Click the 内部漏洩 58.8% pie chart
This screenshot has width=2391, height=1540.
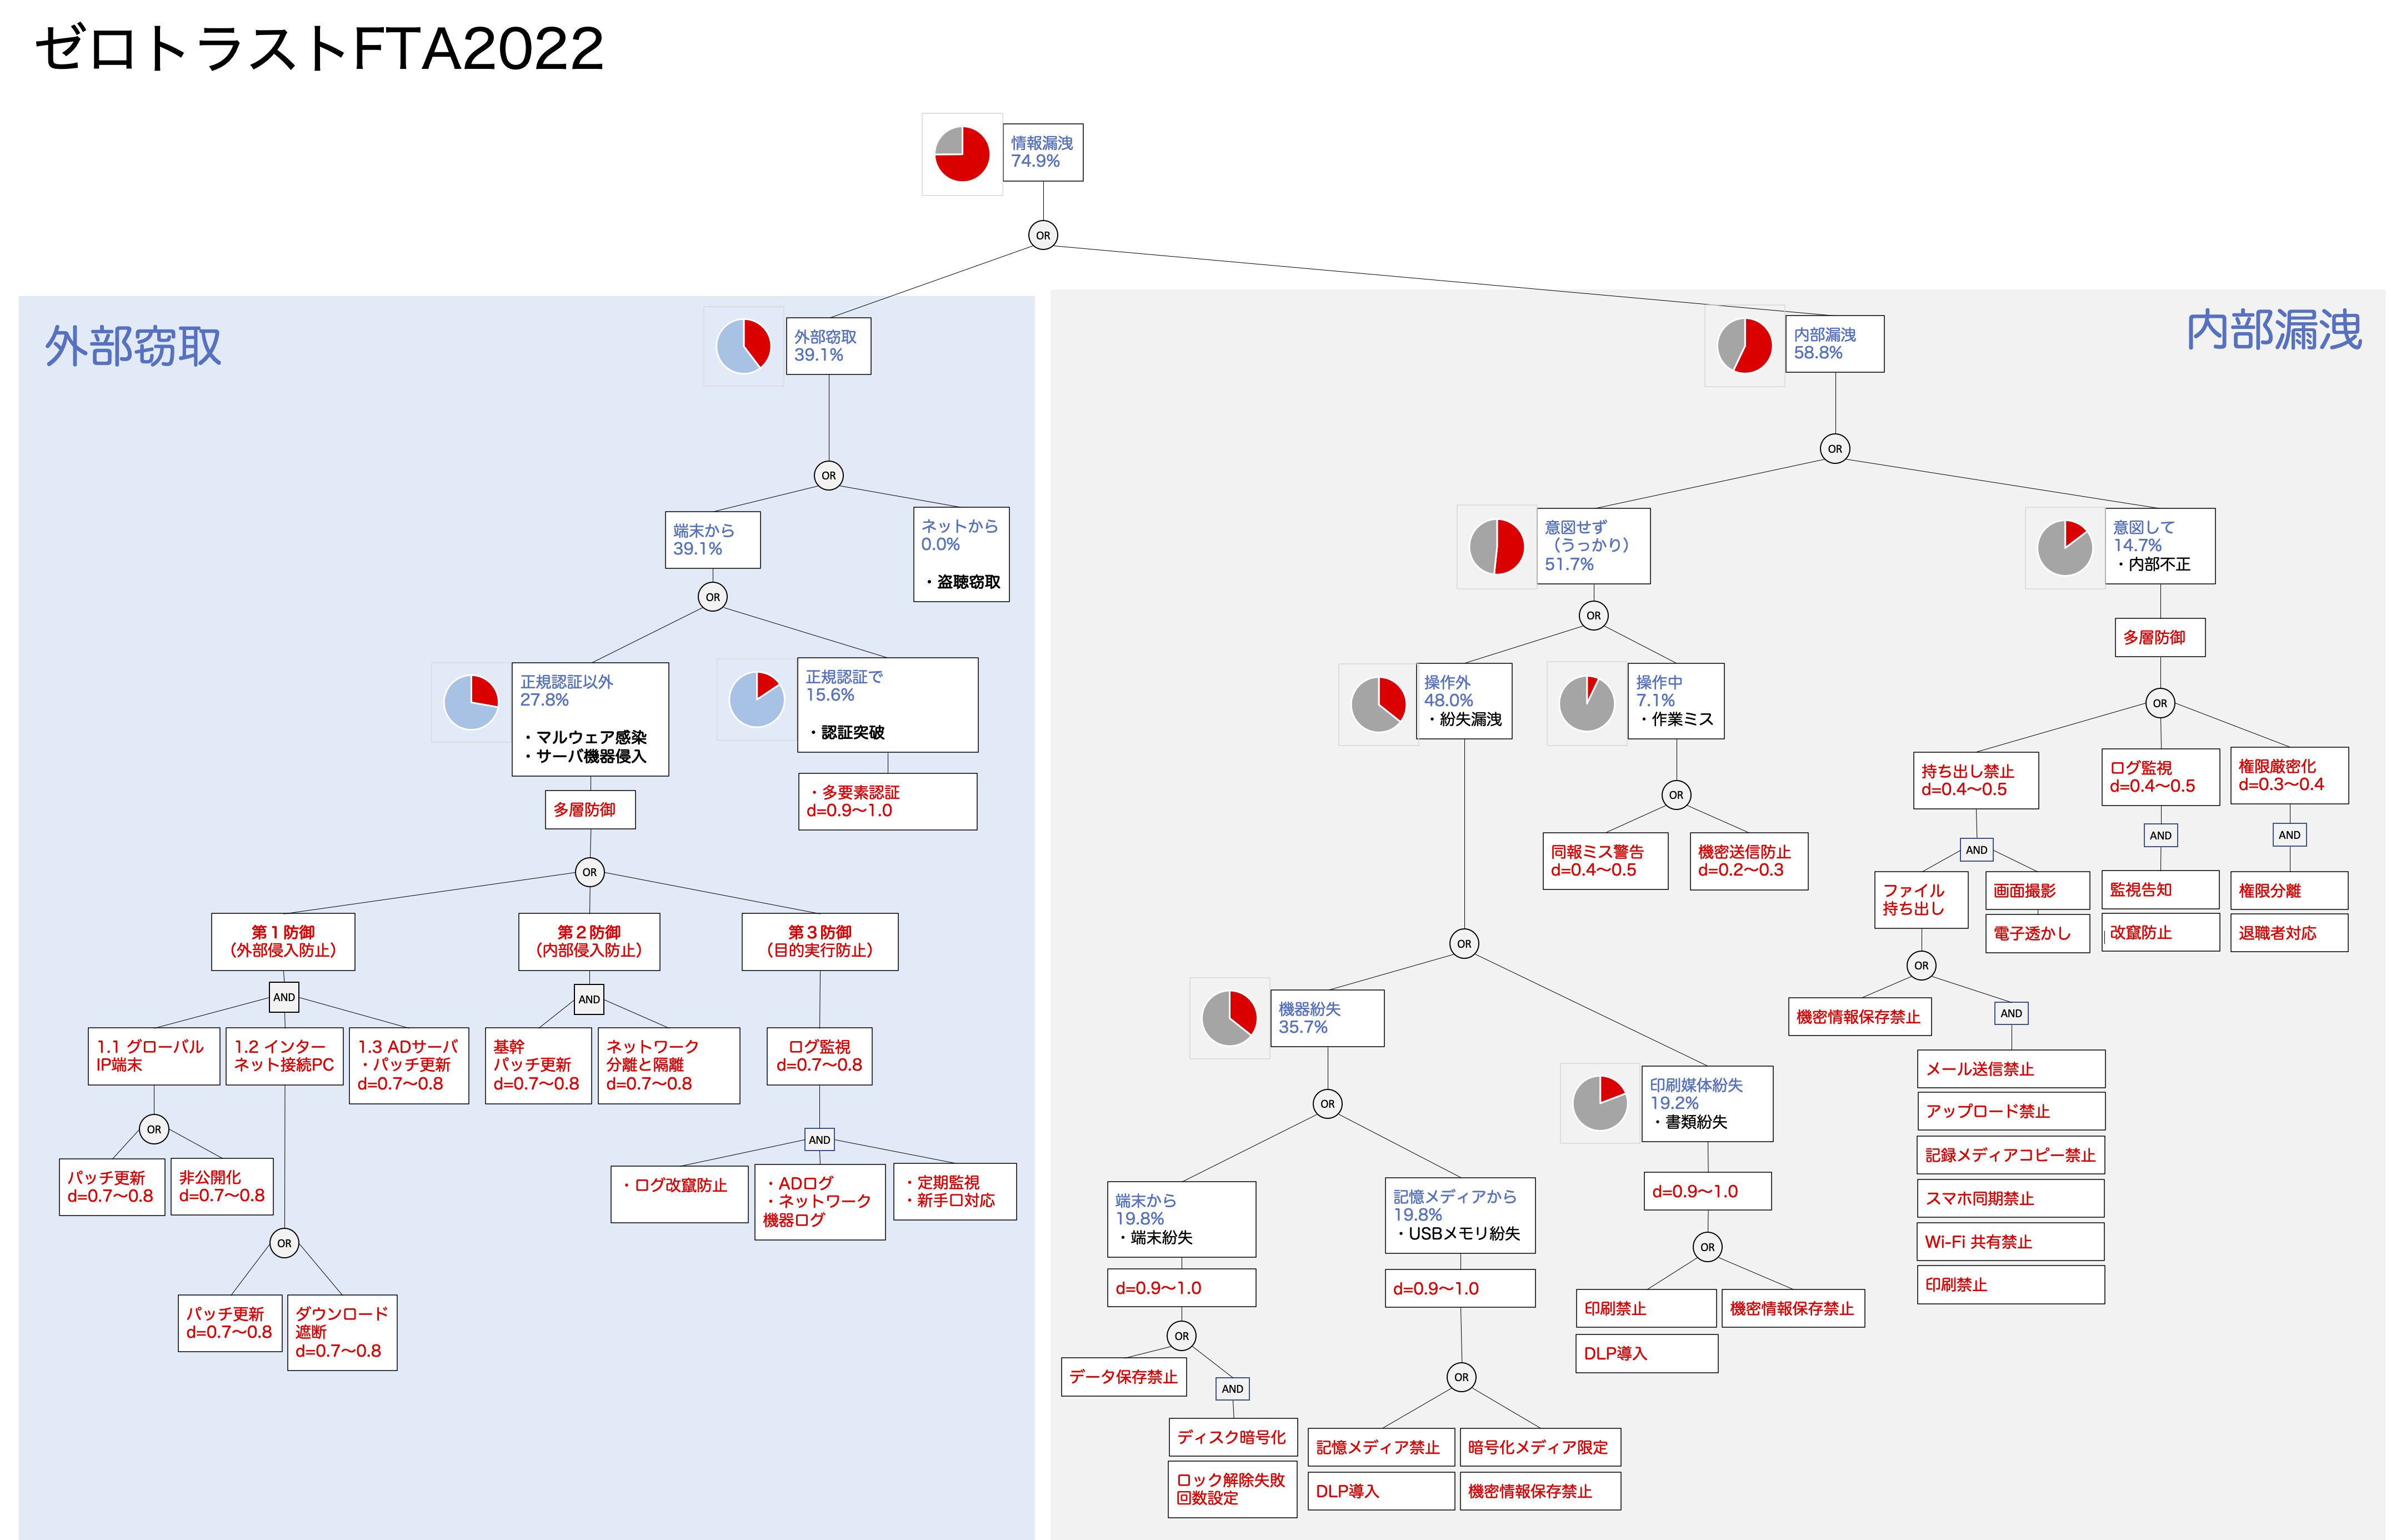point(1744,345)
